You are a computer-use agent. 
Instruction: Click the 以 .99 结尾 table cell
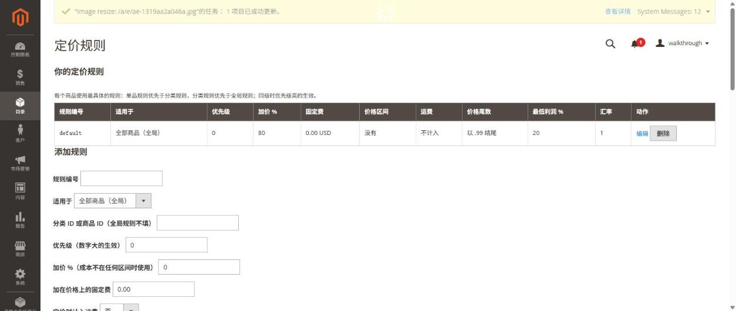(x=494, y=134)
